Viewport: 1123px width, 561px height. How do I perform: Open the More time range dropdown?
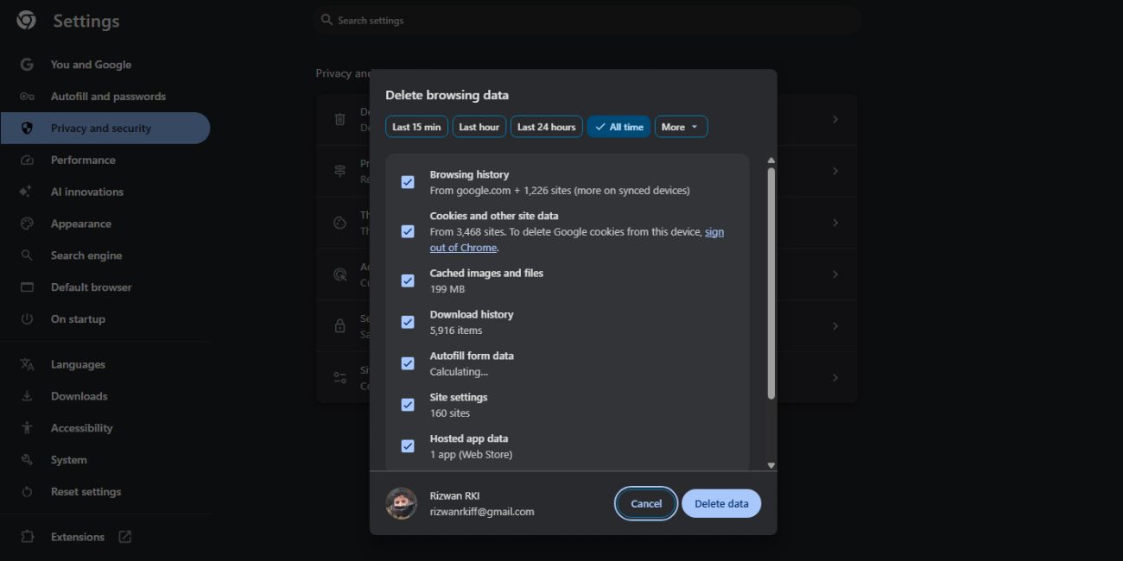(681, 127)
